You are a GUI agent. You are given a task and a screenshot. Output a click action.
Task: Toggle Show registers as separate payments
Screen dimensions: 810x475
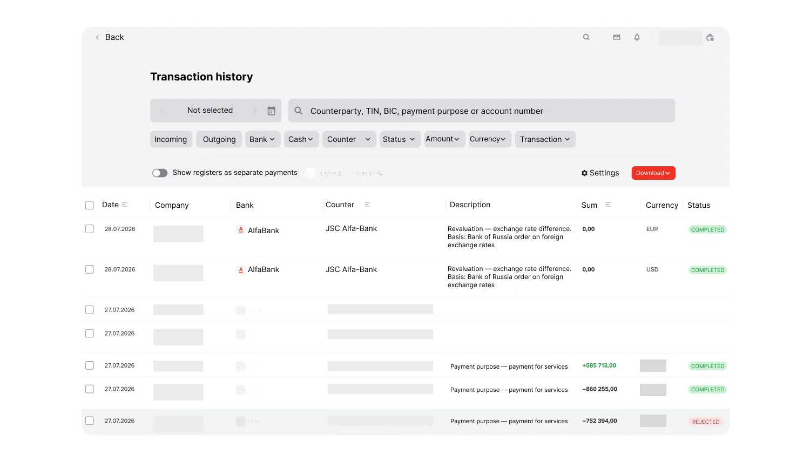click(160, 173)
